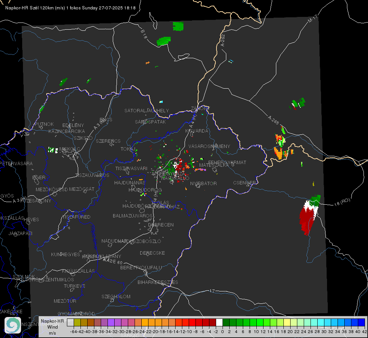368x338 pixels.
Task: Click the TOKAJ label
Action: [x=128, y=149]
